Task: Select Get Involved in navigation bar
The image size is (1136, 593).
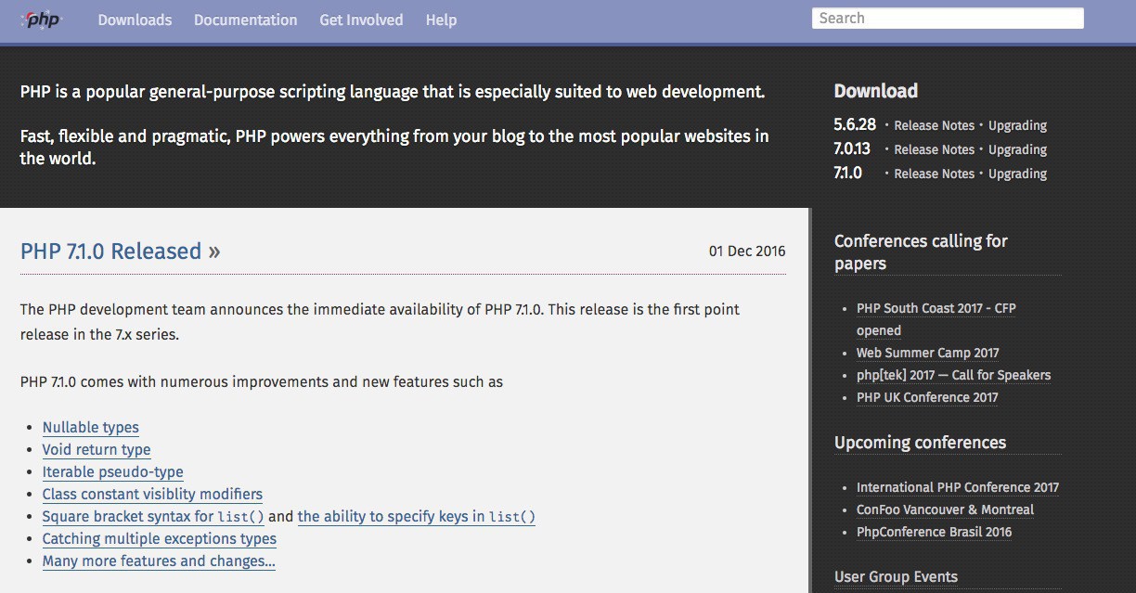Action: [361, 19]
